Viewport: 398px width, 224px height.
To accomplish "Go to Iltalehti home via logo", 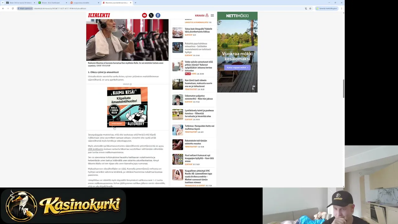I will point(99,15).
